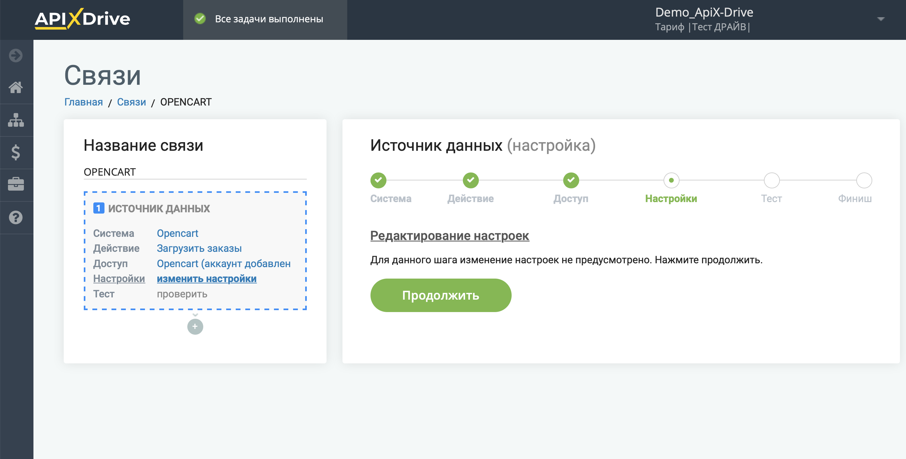
Task: Click the Редактирование настроек heading
Action: pos(449,236)
